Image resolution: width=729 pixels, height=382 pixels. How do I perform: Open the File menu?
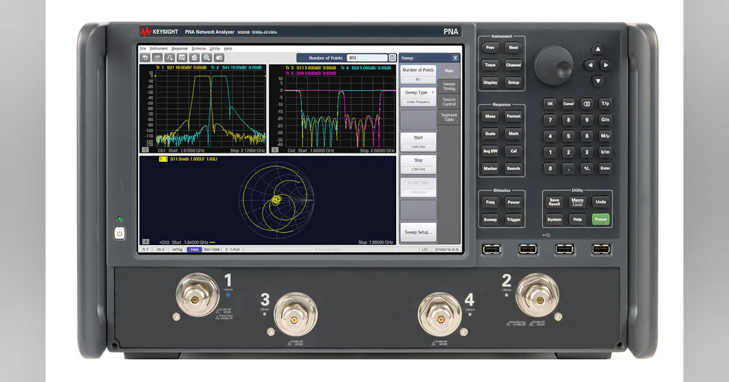point(143,49)
